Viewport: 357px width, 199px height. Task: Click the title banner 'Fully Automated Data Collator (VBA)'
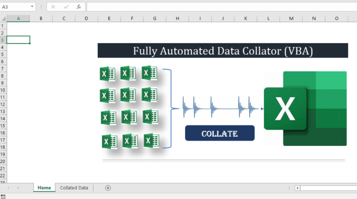click(x=223, y=50)
